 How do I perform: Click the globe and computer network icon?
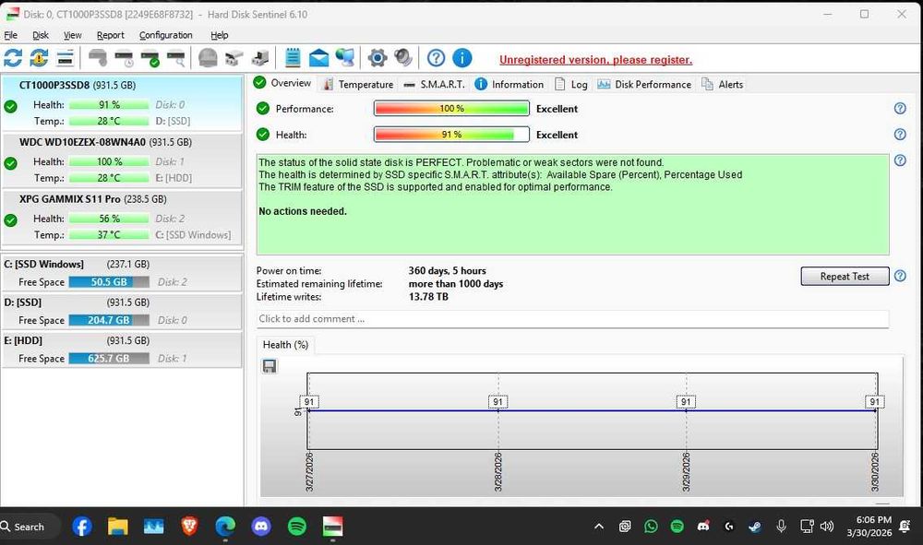pos(345,57)
